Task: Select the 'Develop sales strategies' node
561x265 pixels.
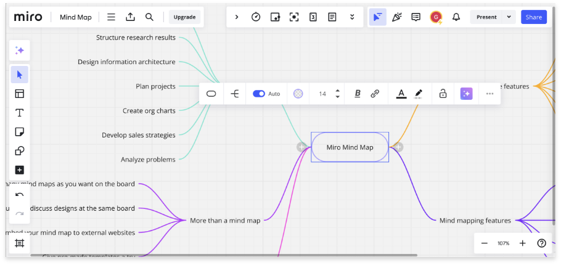Action: click(139, 135)
